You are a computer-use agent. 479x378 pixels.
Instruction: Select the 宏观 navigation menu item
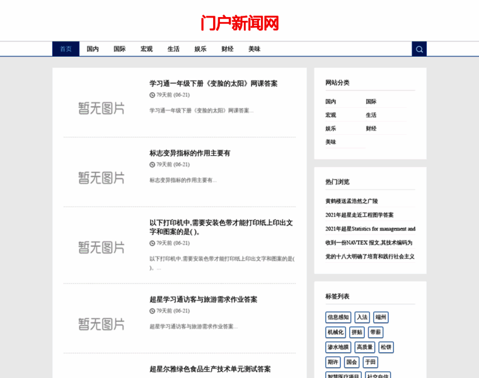(x=147, y=49)
